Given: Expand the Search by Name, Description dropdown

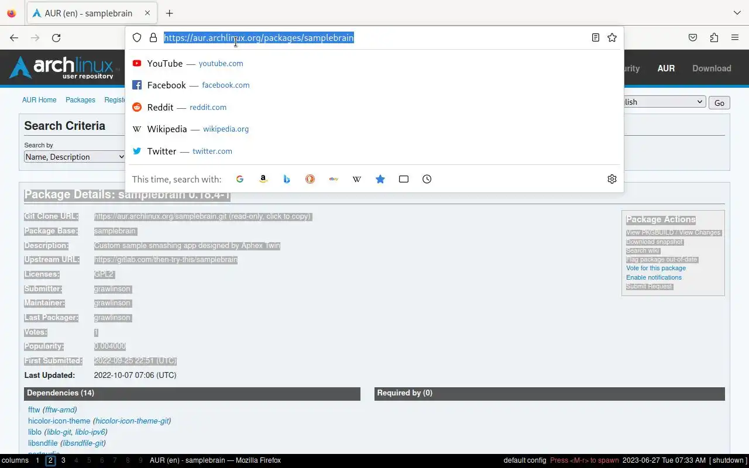Looking at the screenshot, I should pyautogui.click(x=75, y=157).
